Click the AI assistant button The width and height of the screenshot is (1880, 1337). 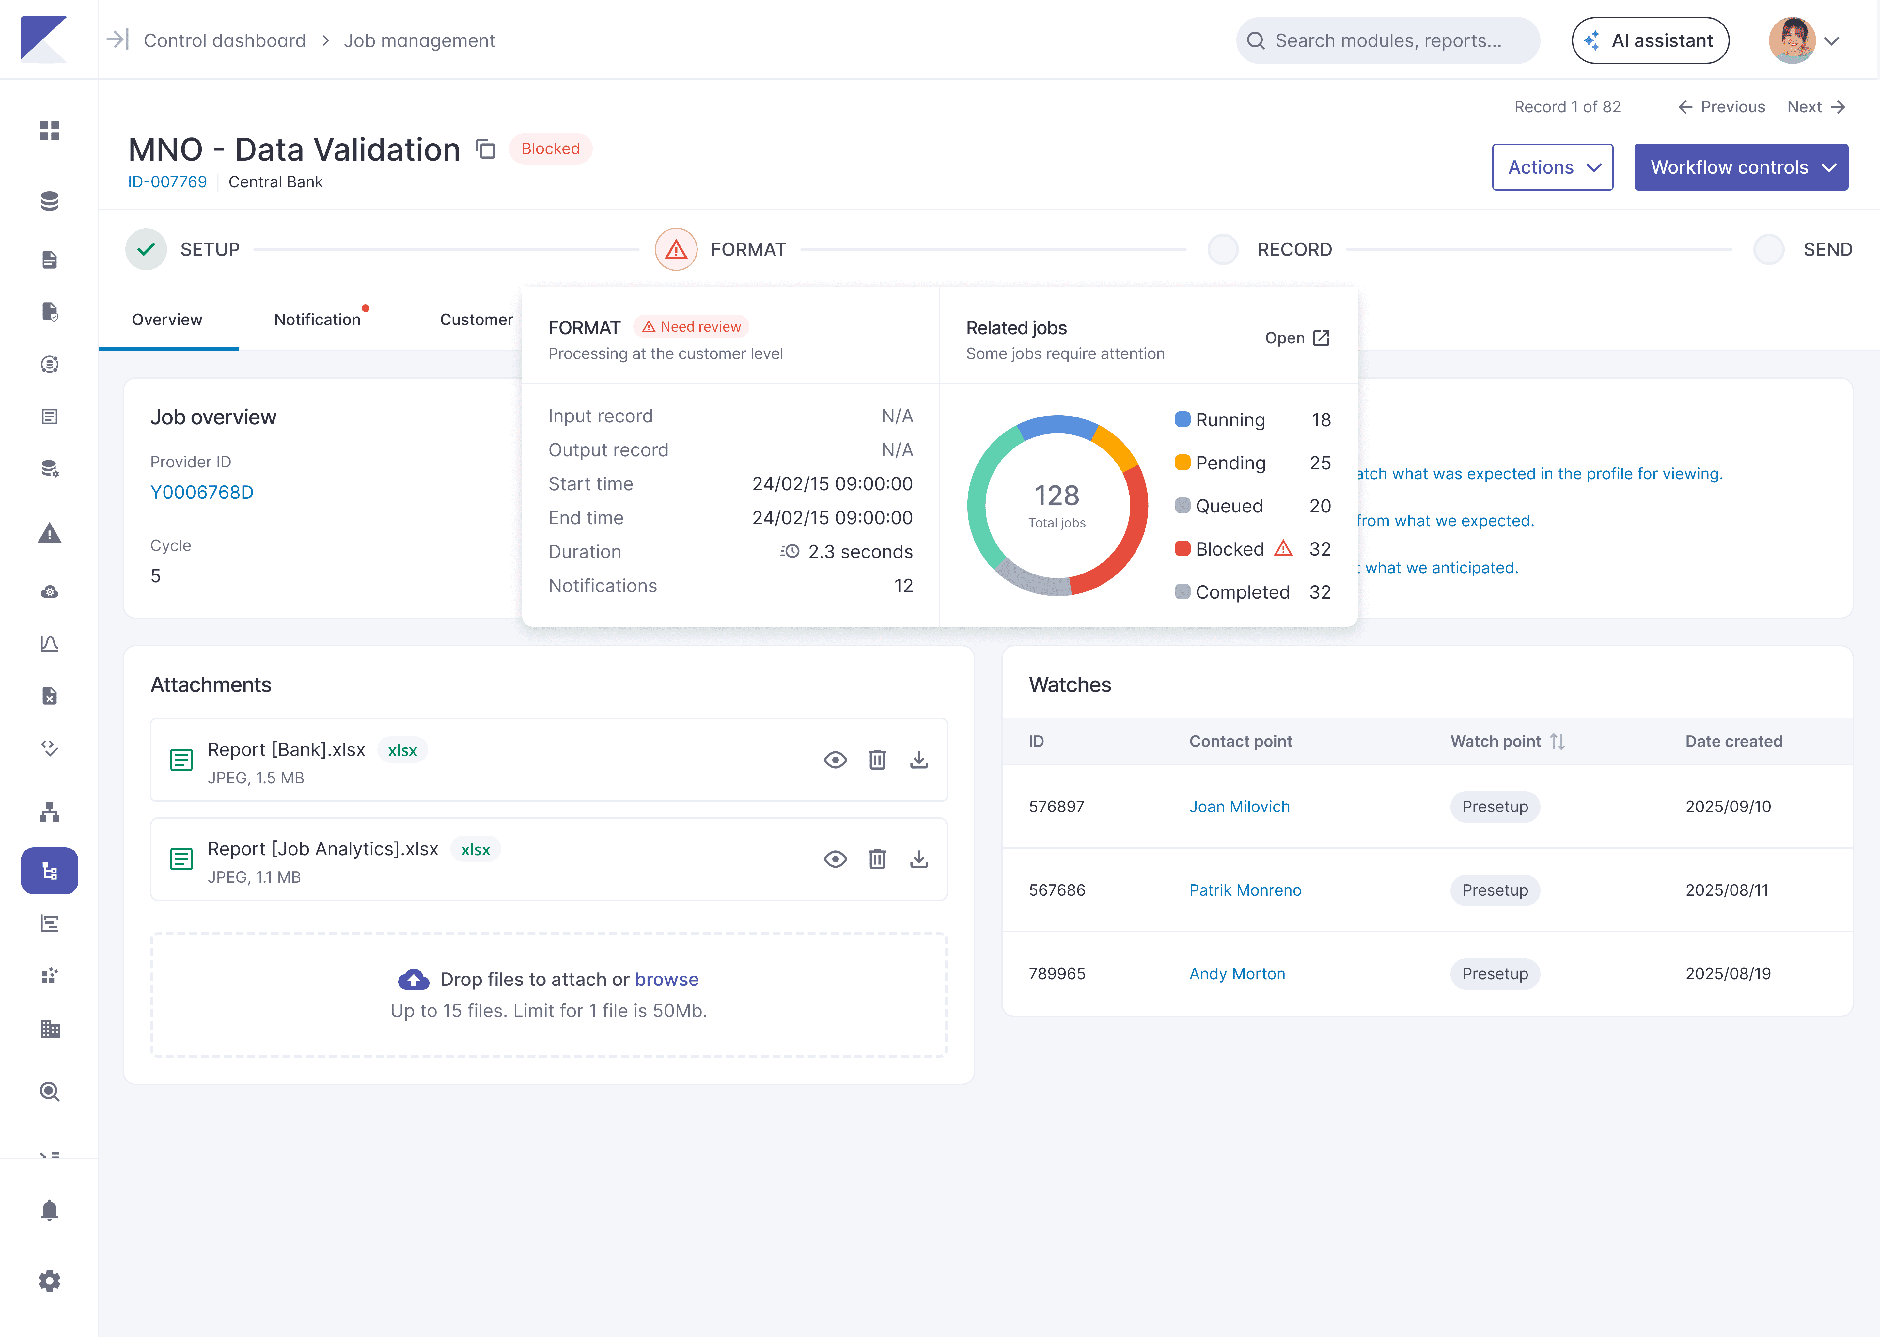[x=1650, y=40]
